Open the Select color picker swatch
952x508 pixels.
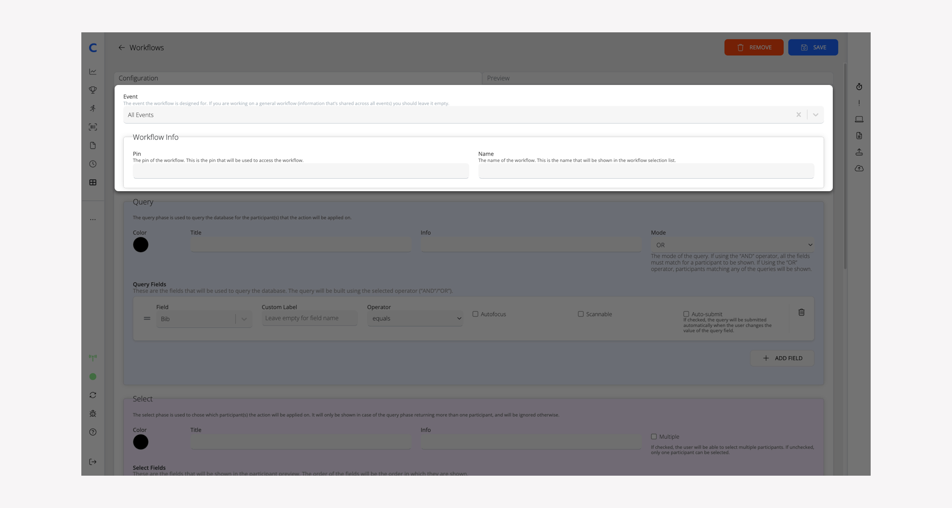click(140, 442)
